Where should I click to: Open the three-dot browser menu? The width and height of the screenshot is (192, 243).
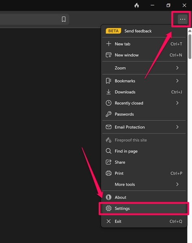pyautogui.click(x=183, y=19)
